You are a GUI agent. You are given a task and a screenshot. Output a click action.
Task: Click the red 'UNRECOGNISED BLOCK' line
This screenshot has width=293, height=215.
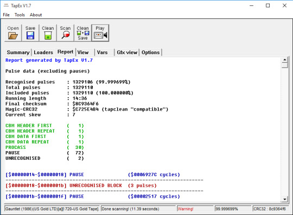tap(81, 186)
